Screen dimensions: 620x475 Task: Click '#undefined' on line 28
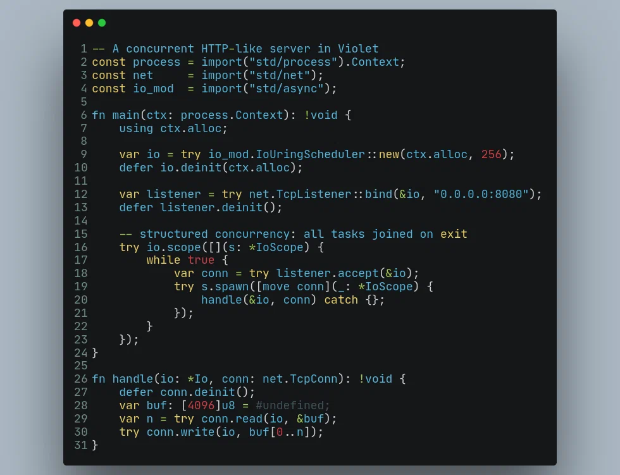(x=290, y=405)
